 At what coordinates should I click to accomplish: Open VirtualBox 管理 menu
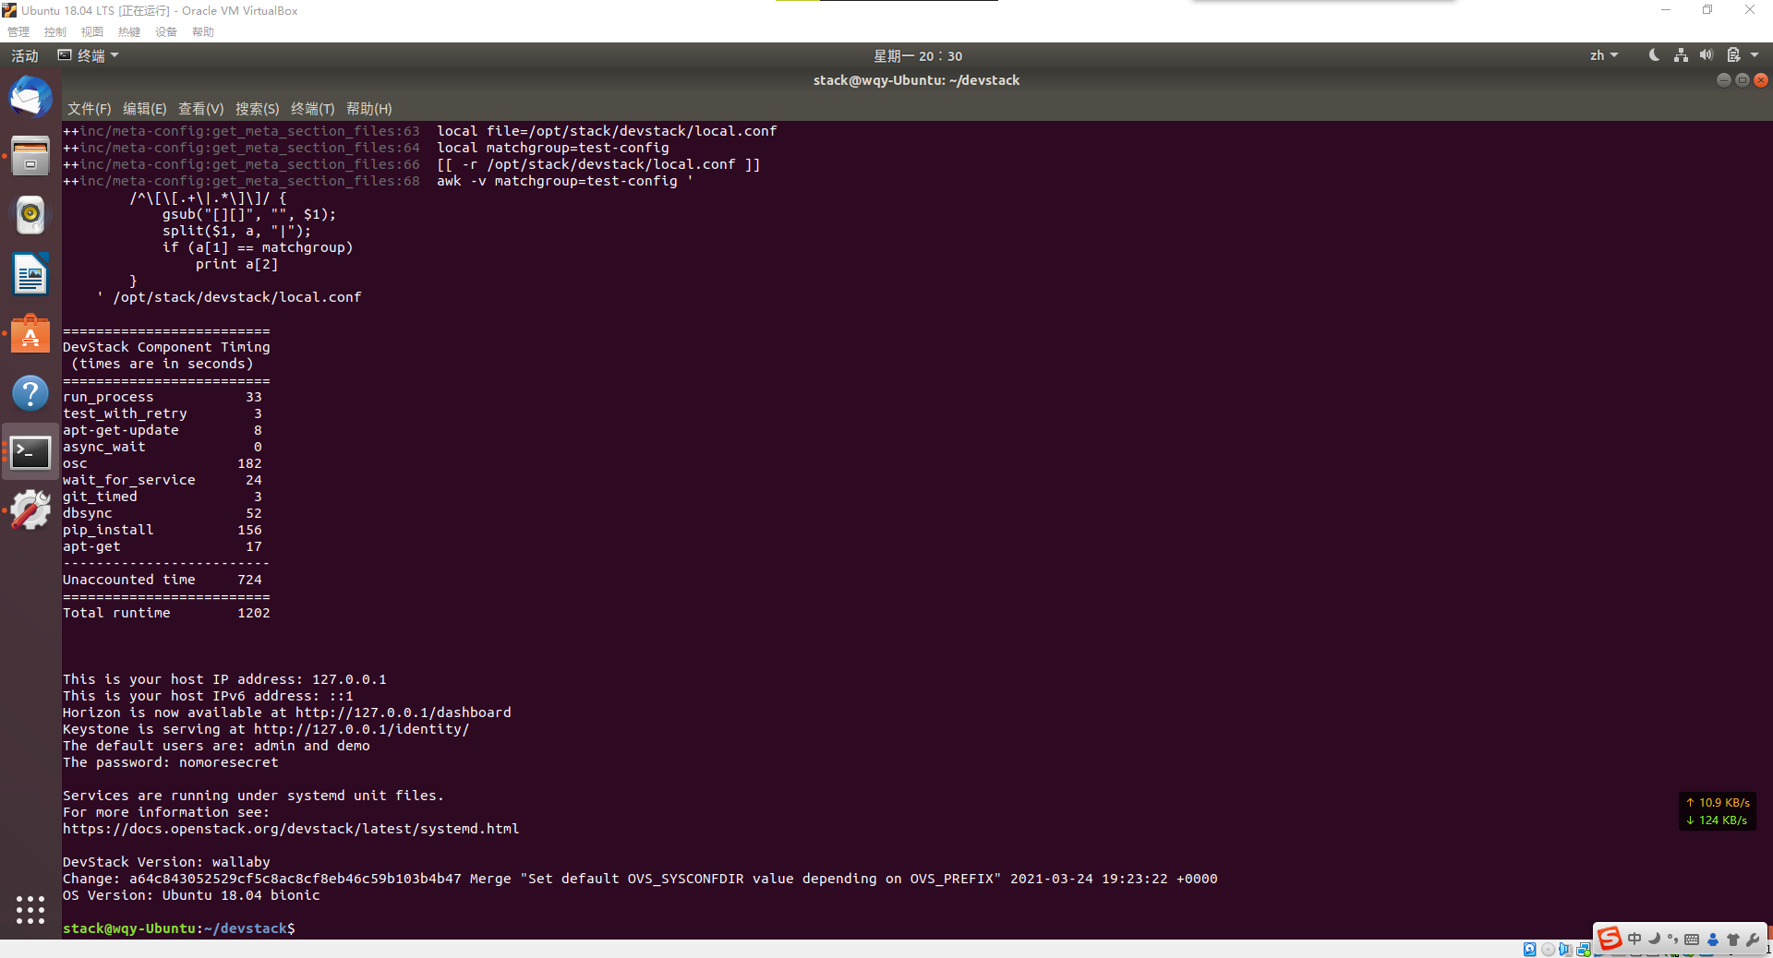click(x=18, y=32)
